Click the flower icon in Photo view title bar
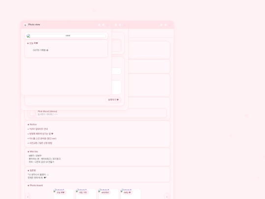Screen dimensions: 265x199 (x=25, y=25)
